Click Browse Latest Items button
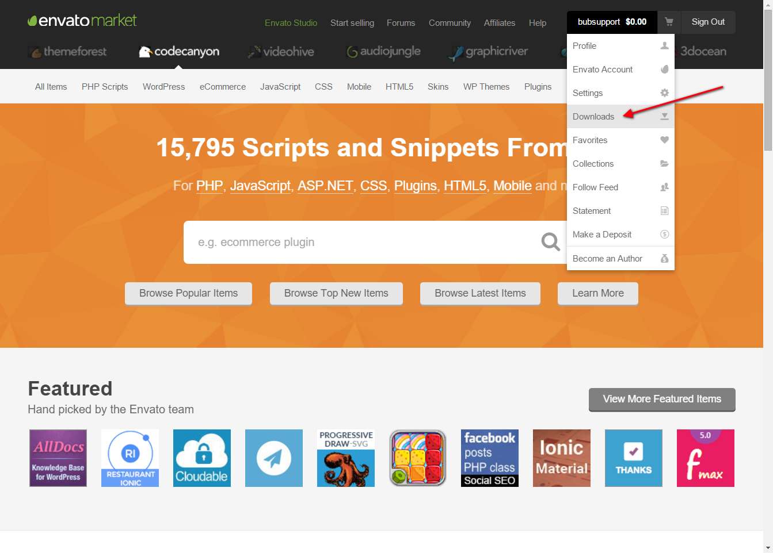The width and height of the screenshot is (773, 553). click(480, 293)
